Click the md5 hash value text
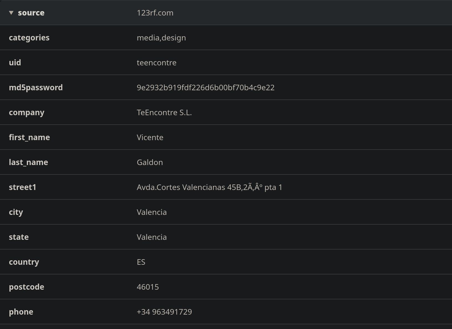Image resolution: width=452 pixels, height=329 pixels. pos(205,88)
